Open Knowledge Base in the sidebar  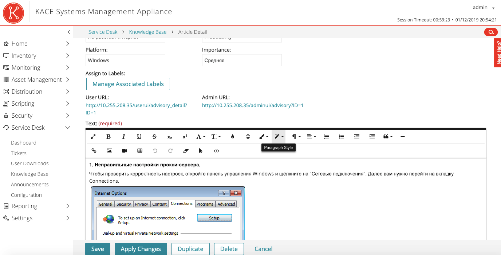(29, 174)
